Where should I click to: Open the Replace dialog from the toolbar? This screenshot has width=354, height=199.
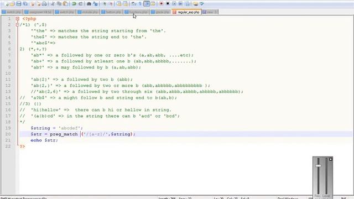click(x=95, y=4)
